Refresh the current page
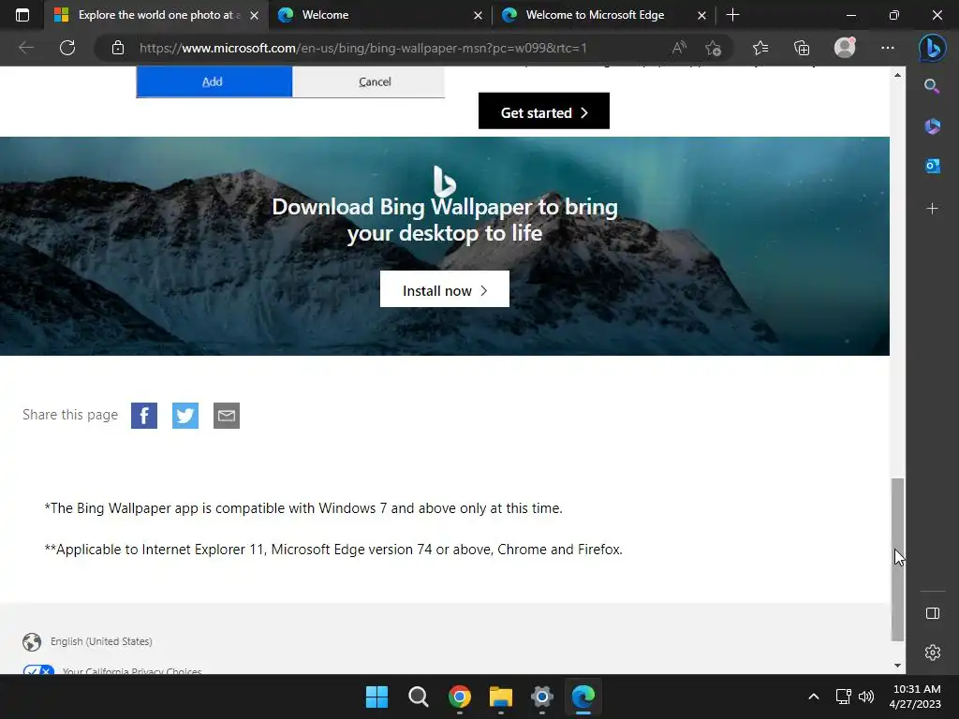This screenshot has height=719, width=959. point(67,48)
